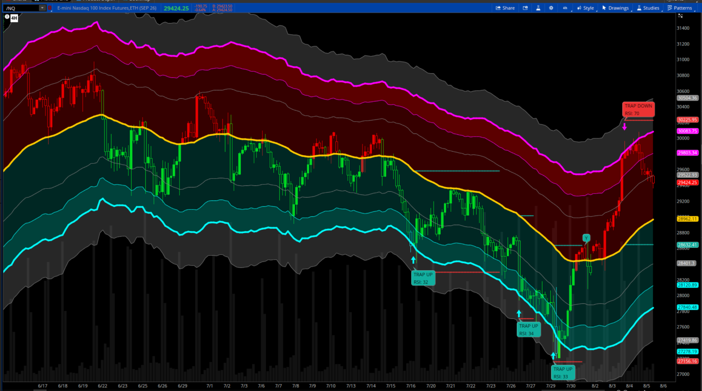Open the 4h timeframe selector

pyautogui.click(x=565, y=8)
